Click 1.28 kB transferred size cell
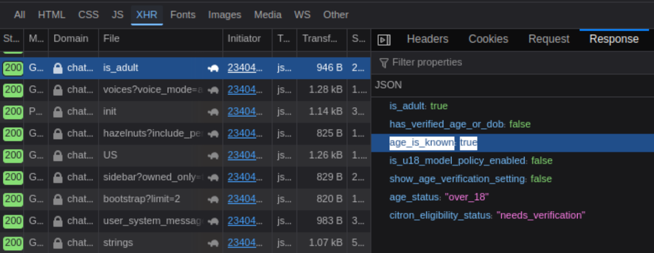The height and width of the screenshot is (253, 654). [326, 90]
